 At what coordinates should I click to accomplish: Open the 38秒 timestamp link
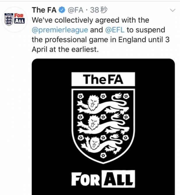tap(98, 10)
